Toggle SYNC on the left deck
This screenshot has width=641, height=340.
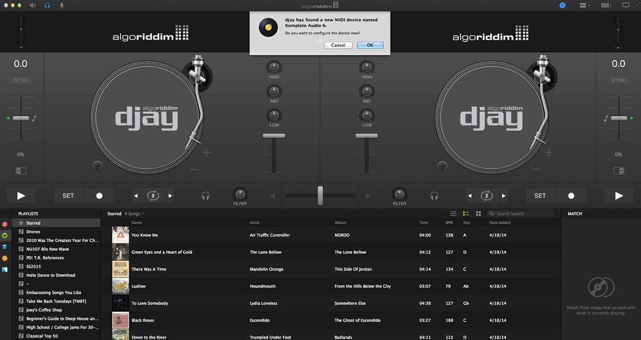click(x=21, y=80)
